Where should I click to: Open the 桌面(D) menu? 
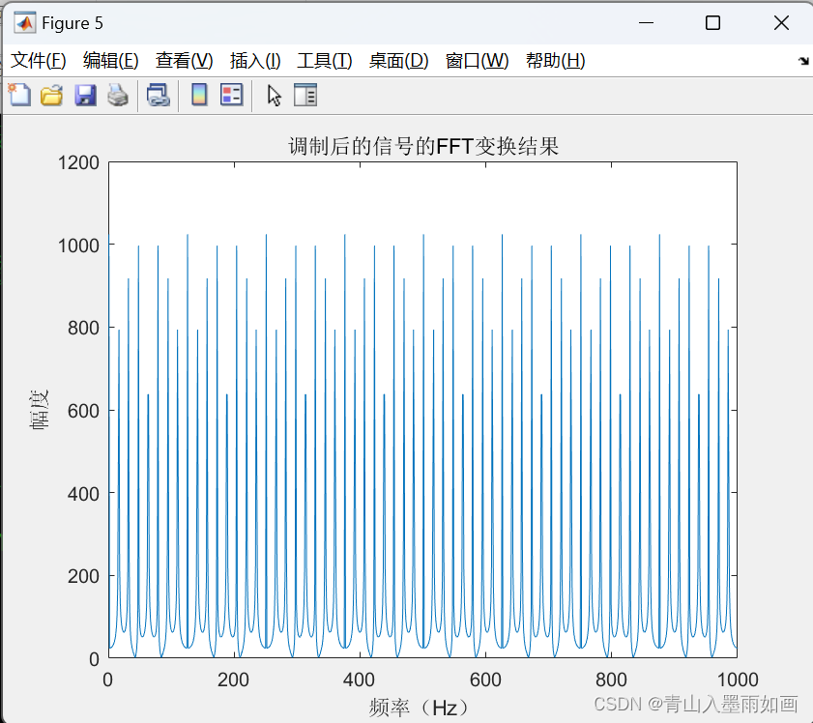398,60
